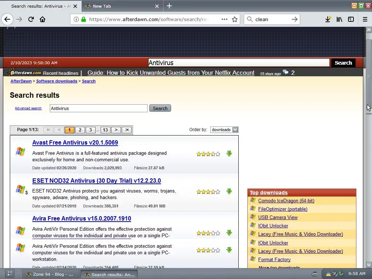
Task: Click the system clock showing 9:58 AM
Action: 357,274
